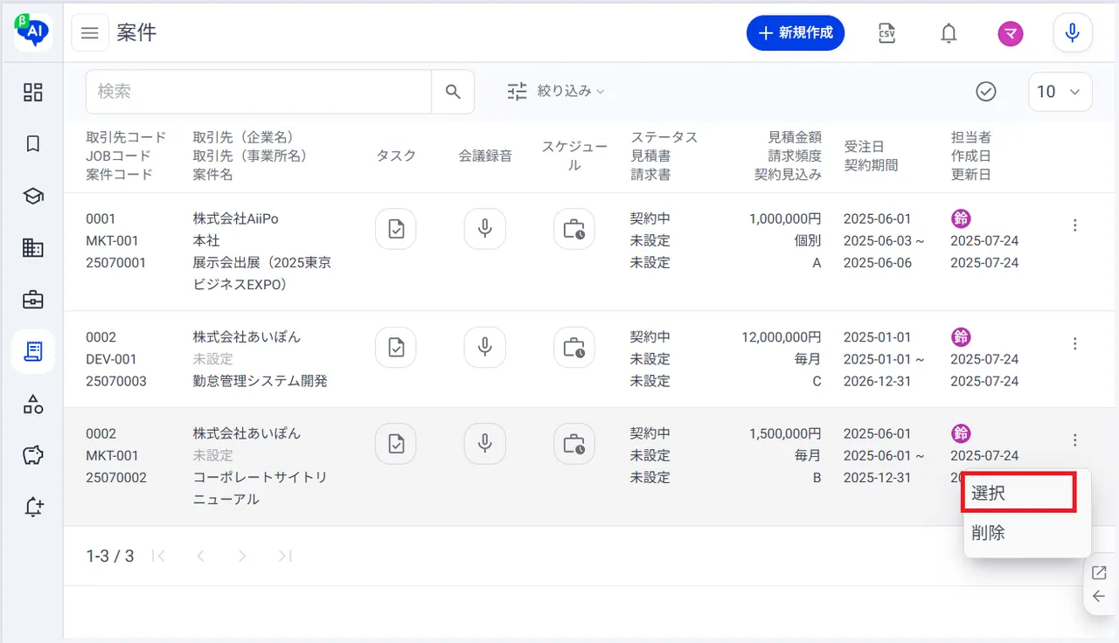Click the 12,000,000円 estimate amount

781,337
